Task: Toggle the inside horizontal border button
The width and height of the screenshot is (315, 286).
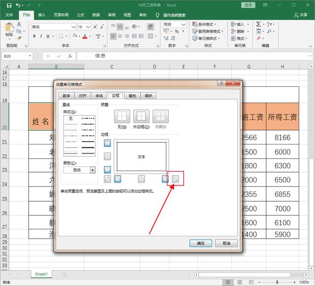Action: click(107, 156)
